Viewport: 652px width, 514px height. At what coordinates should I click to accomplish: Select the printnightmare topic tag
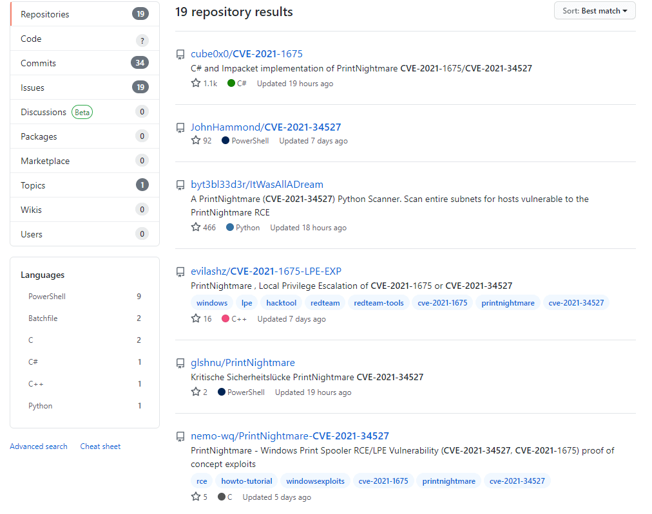coord(508,302)
